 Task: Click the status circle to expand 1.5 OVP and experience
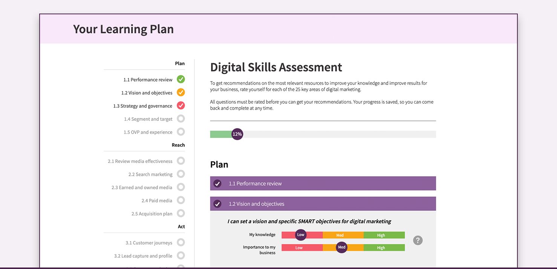[x=181, y=131]
